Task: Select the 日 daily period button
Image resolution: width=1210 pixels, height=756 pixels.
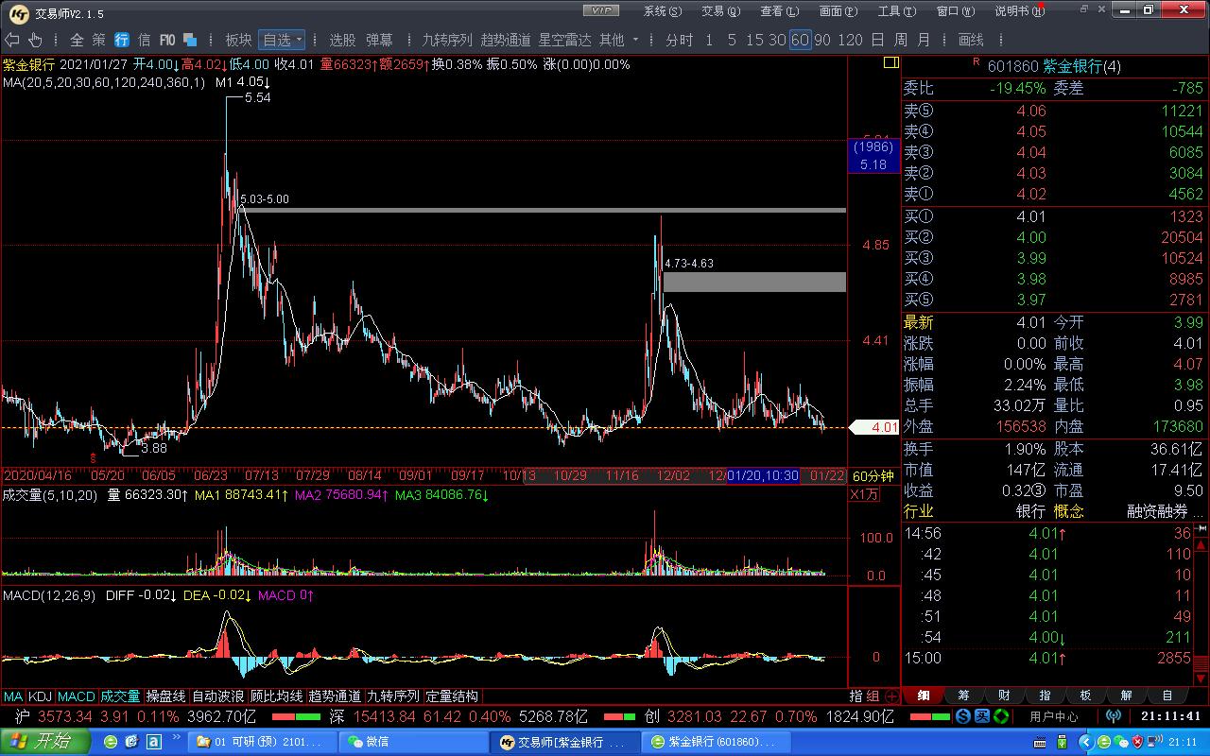Action: tap(877, 40)
